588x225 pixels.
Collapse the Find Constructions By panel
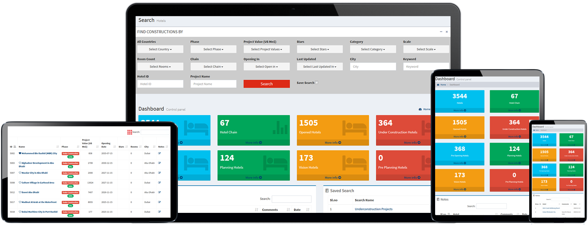coord(441,32)
